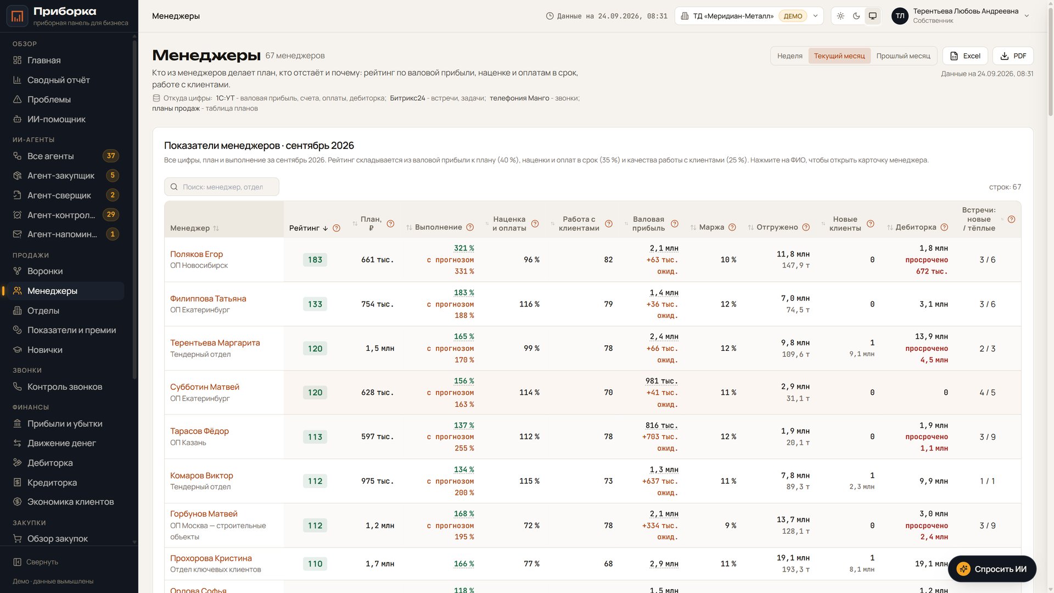Viewport: 1054px width, 593px height.
Task: Open Агент-закупщик in sidebar
Action: (x=66, y=176)
